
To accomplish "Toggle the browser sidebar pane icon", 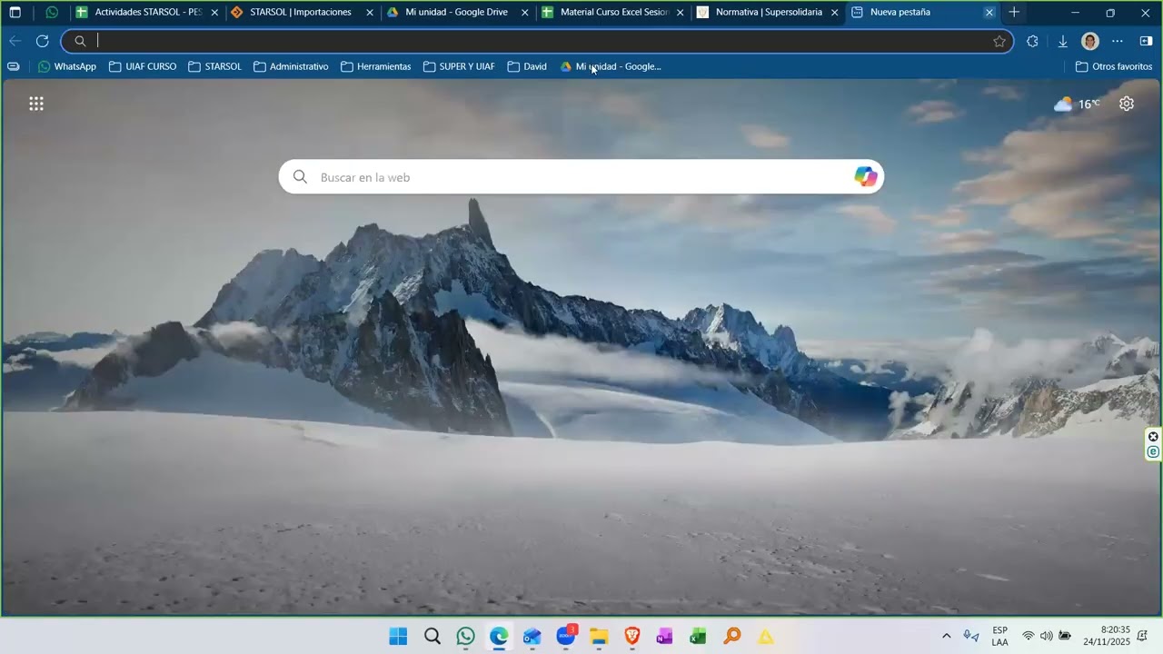I will pyautogui.click(x=1146, y=41).
